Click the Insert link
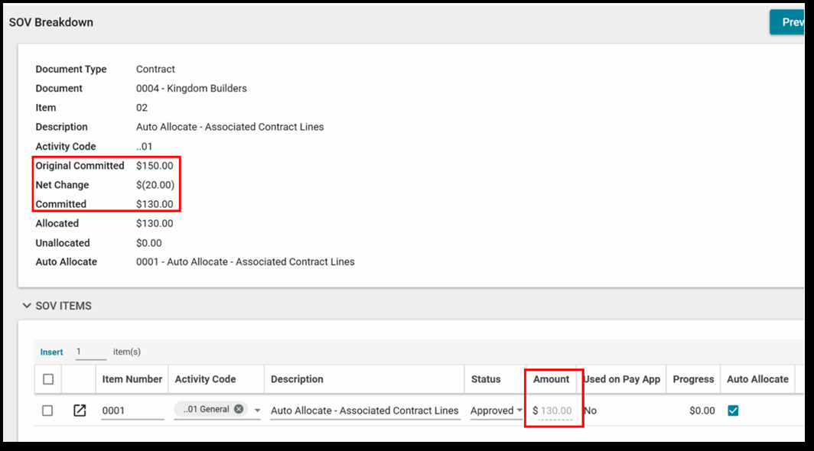Screen dimensions: 814x451 [52, 352]
